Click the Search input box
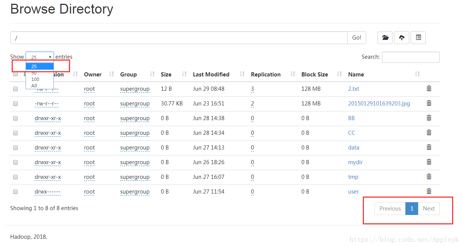Image resolution: width=463 pixels, height=247 pixels. [411, 57]
